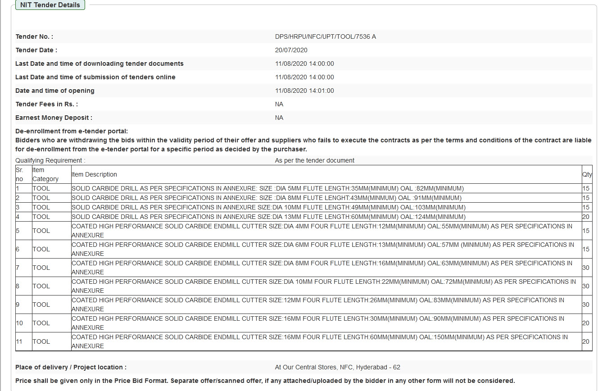Click the Qty column header
Screen dimensions: 607x391
click(x=587, y=174)
